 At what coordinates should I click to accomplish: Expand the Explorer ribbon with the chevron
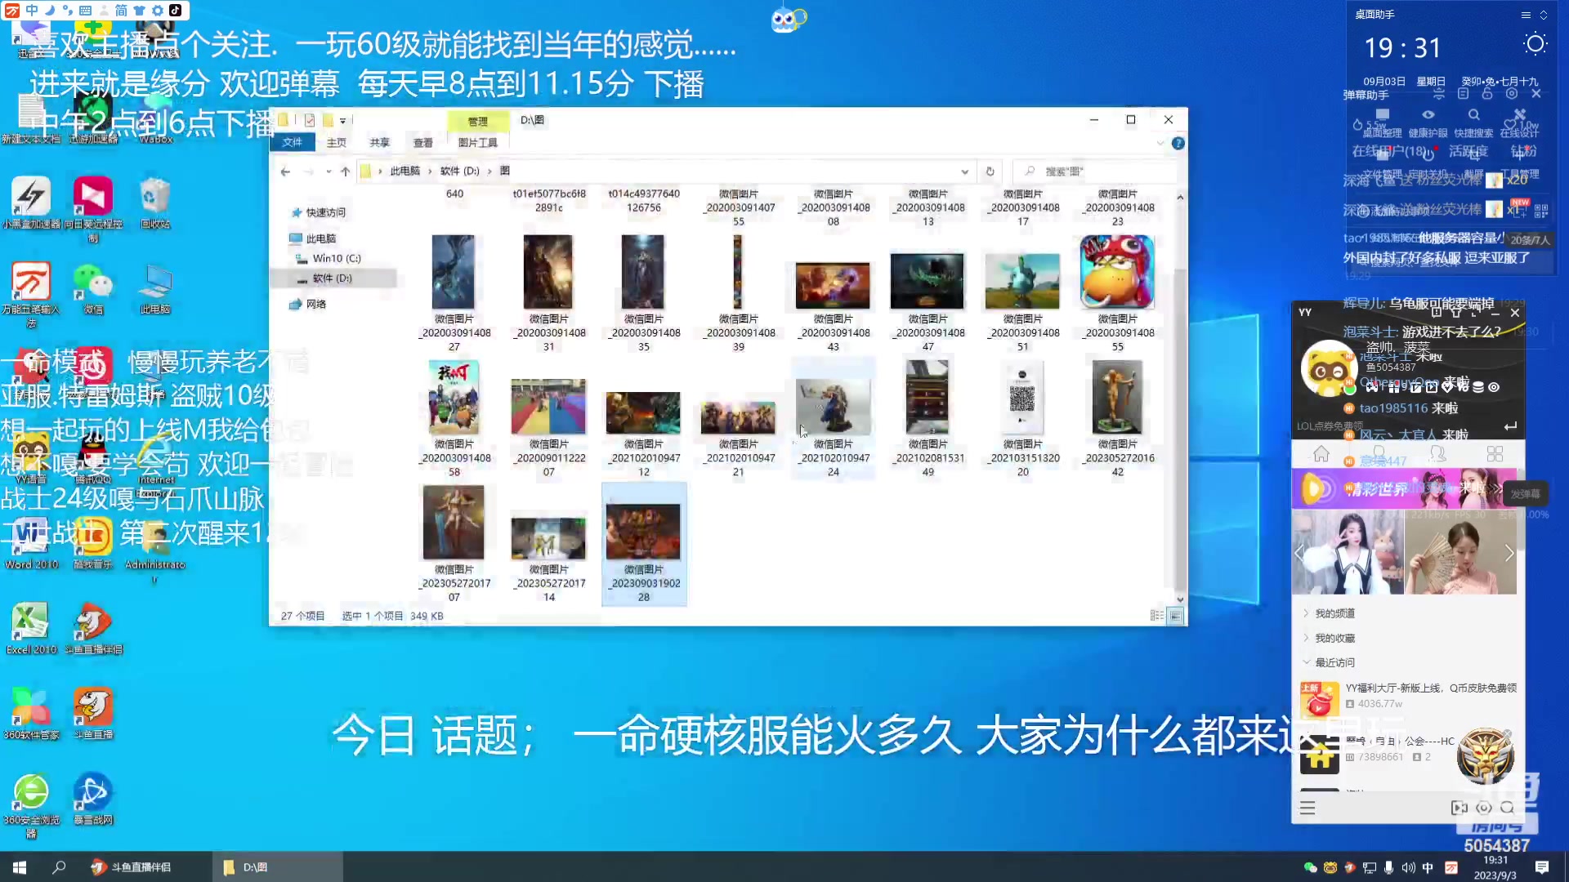click(x=1160, y=143)
